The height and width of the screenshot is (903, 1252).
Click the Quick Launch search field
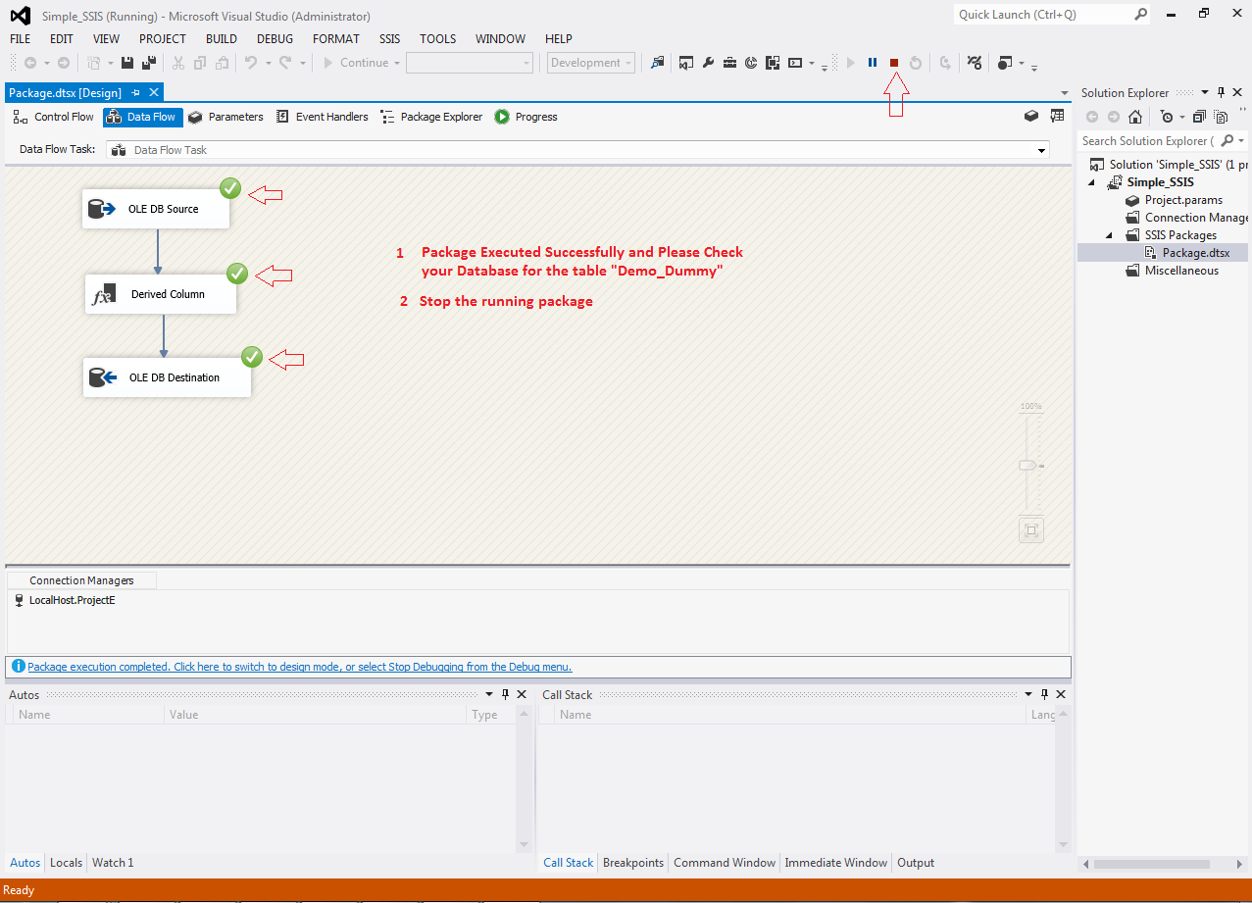tap(1042, 15)
